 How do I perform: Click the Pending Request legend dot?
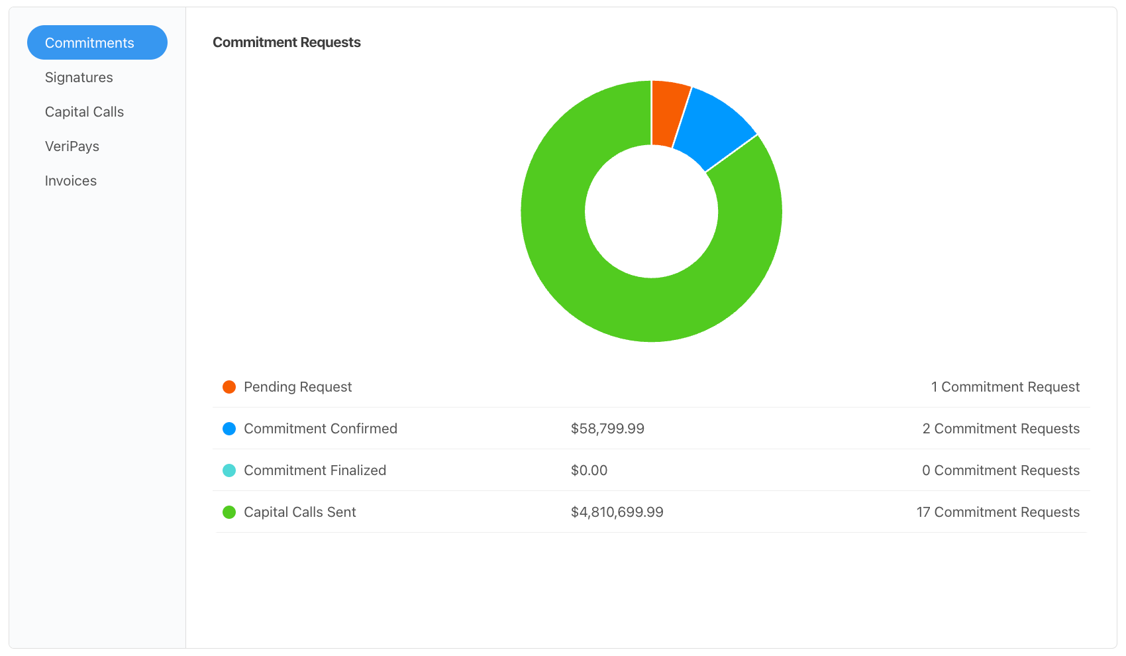(x=229, y=386)
